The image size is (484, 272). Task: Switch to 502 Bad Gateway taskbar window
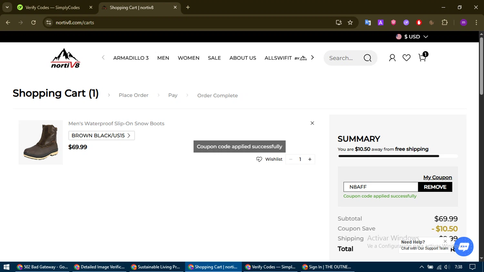[43, 267]
